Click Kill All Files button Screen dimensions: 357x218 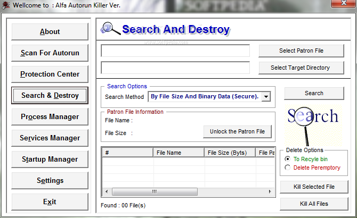click(314, 204)
